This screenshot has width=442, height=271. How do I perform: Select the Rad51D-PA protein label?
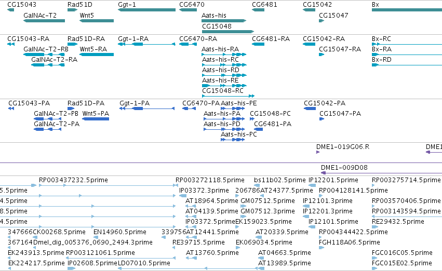(86, 103)
